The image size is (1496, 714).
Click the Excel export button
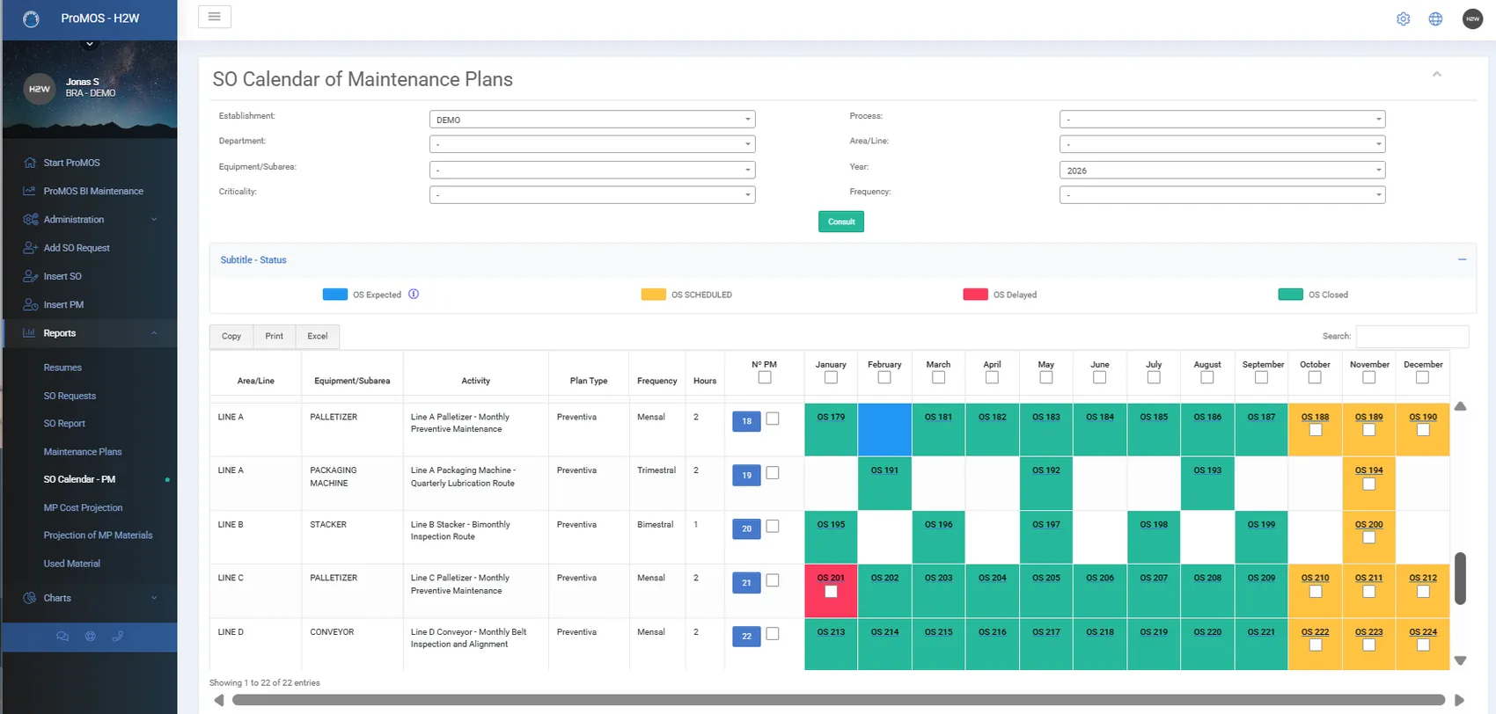coord(318,336)
